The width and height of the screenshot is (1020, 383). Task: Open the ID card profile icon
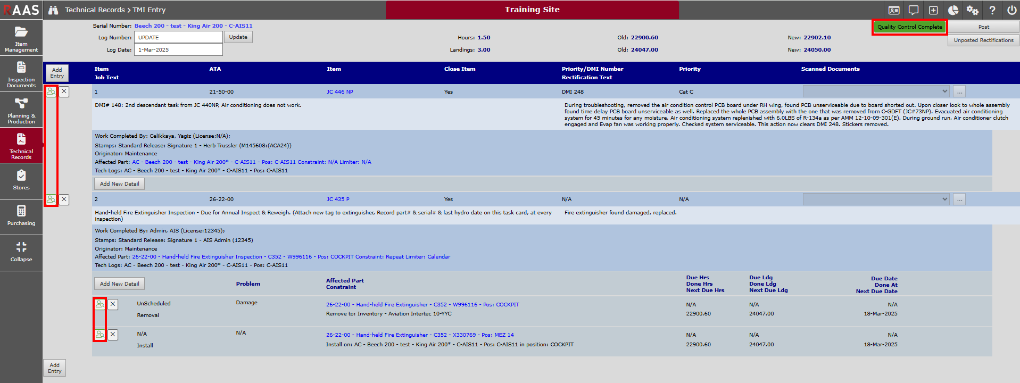click(x=894, y=10)
